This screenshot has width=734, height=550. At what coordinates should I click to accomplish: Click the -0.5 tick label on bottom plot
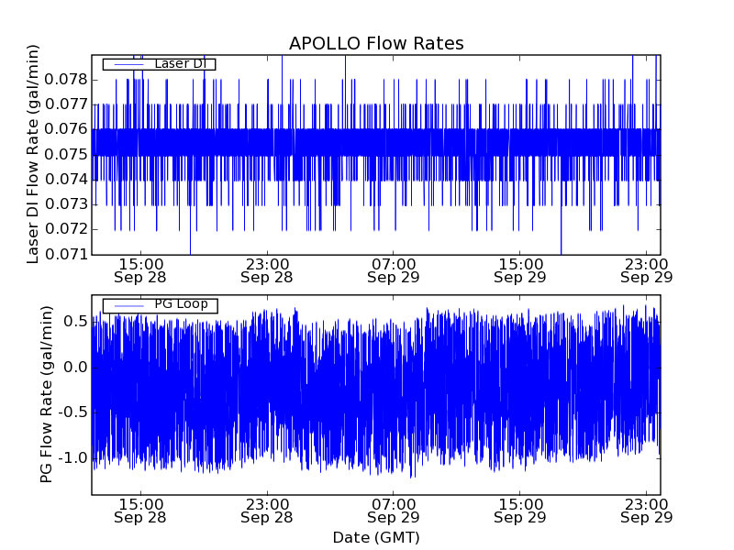73,412
